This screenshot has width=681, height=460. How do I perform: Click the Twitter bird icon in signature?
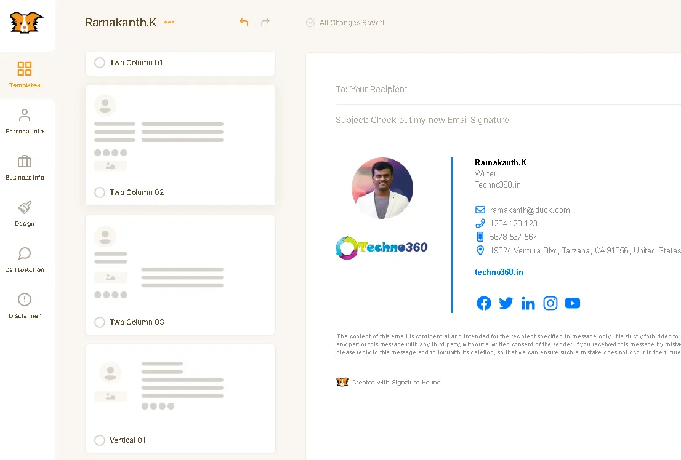pos(506,303)
